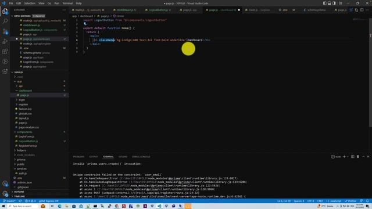Click Windows Start button
The width and height of the screenshot is (372, 209).
click(x=3, y=206)
